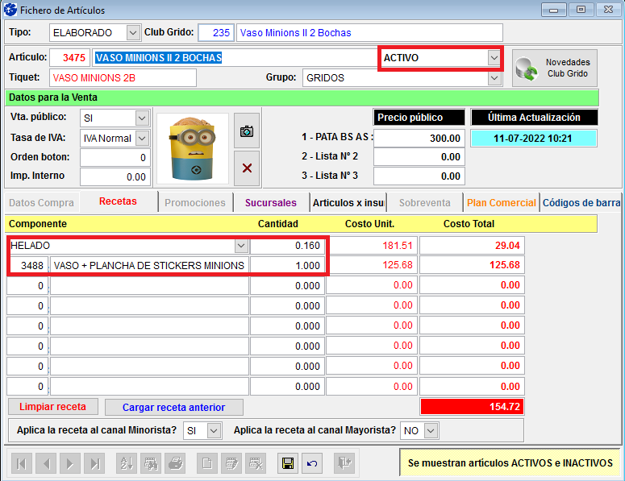Open the Tasa de IVA dropdown
Image resolution: width=625 pixels, height=481 pixels.
click(x=142, y=138)
